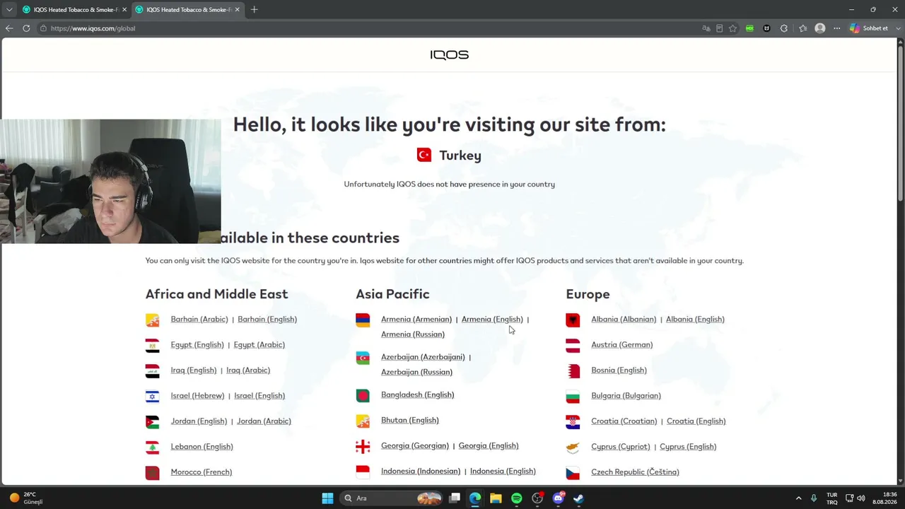905x509 pixels.
Task: Open the browser profile menu
Action: click(820, 28)
